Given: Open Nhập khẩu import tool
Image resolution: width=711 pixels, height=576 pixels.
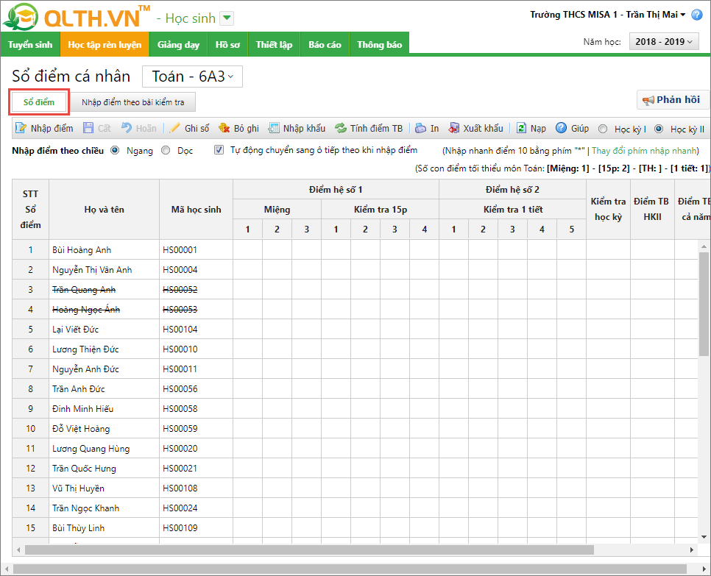Looking at the screenshot, I should click(274, 128).
